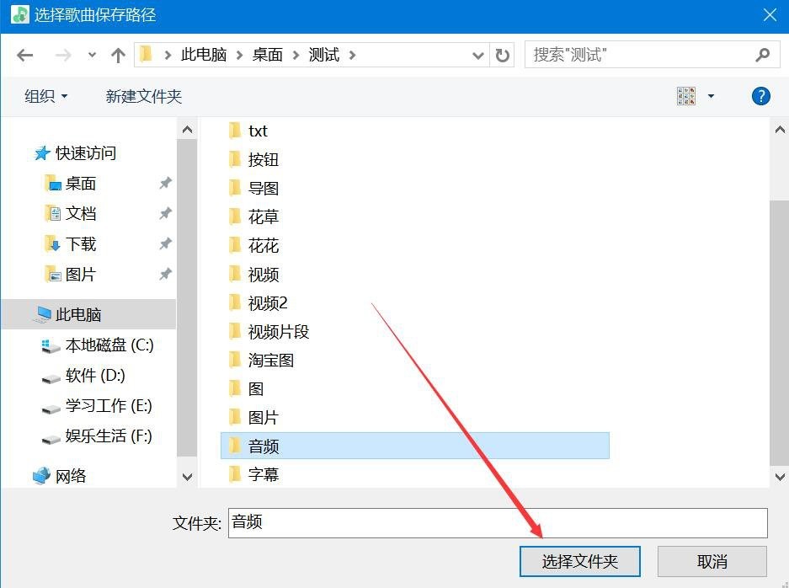Go back using the back arrow
Screen dimensions: 789x588
pos(24,55)
